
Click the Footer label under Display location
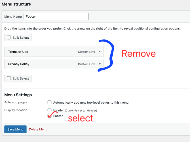point(58,116)
